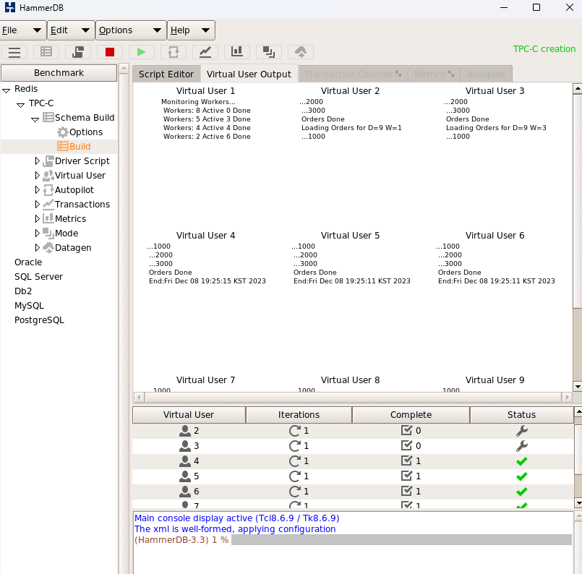Click the Complete checkbox of Virtual User 3
The height and width of the screenshot is (574, 582).
click(408, 445)
